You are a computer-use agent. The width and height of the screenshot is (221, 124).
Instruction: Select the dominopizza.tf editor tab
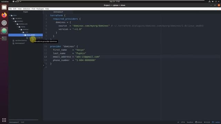click(58, 12)
